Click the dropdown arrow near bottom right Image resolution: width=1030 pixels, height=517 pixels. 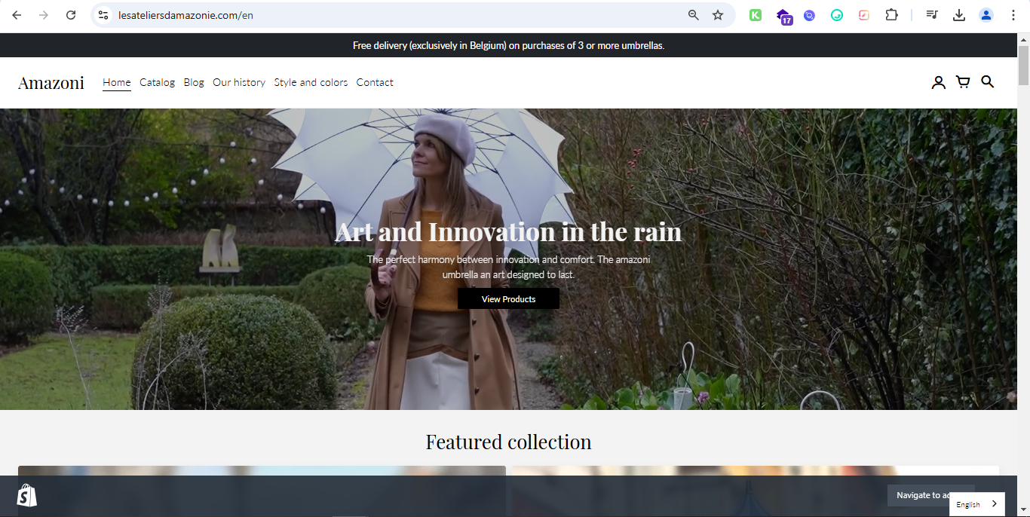[x=1022, y=510]
